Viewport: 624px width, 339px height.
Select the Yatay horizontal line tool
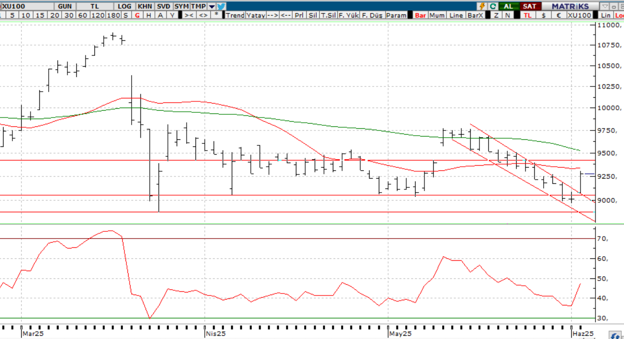point(256,16)
